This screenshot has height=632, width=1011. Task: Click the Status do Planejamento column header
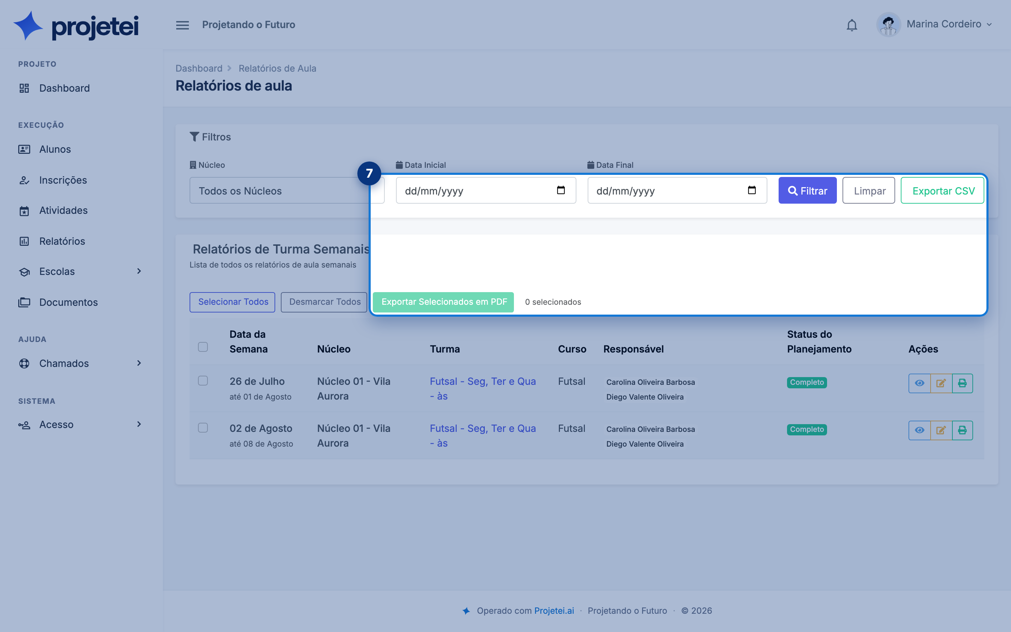coord(819,342)
